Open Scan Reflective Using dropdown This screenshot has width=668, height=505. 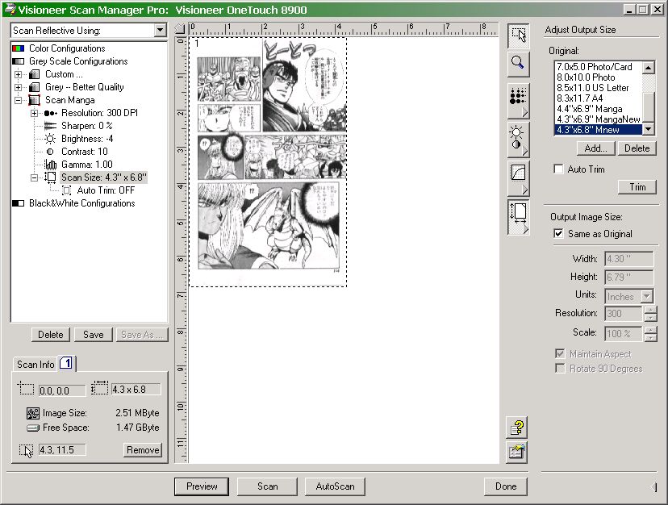tap(161, 31)
